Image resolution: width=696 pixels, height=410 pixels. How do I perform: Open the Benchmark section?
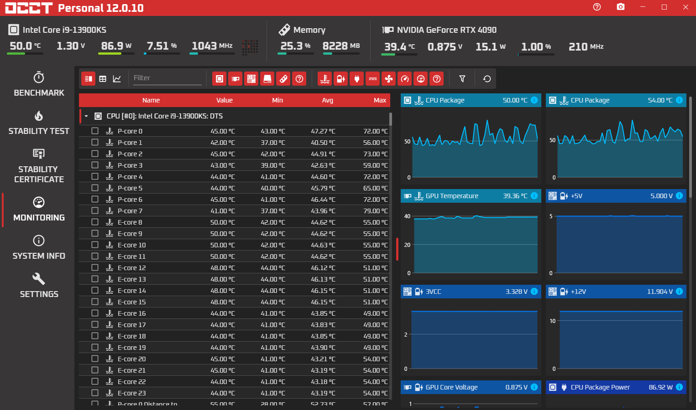(39, 84)
